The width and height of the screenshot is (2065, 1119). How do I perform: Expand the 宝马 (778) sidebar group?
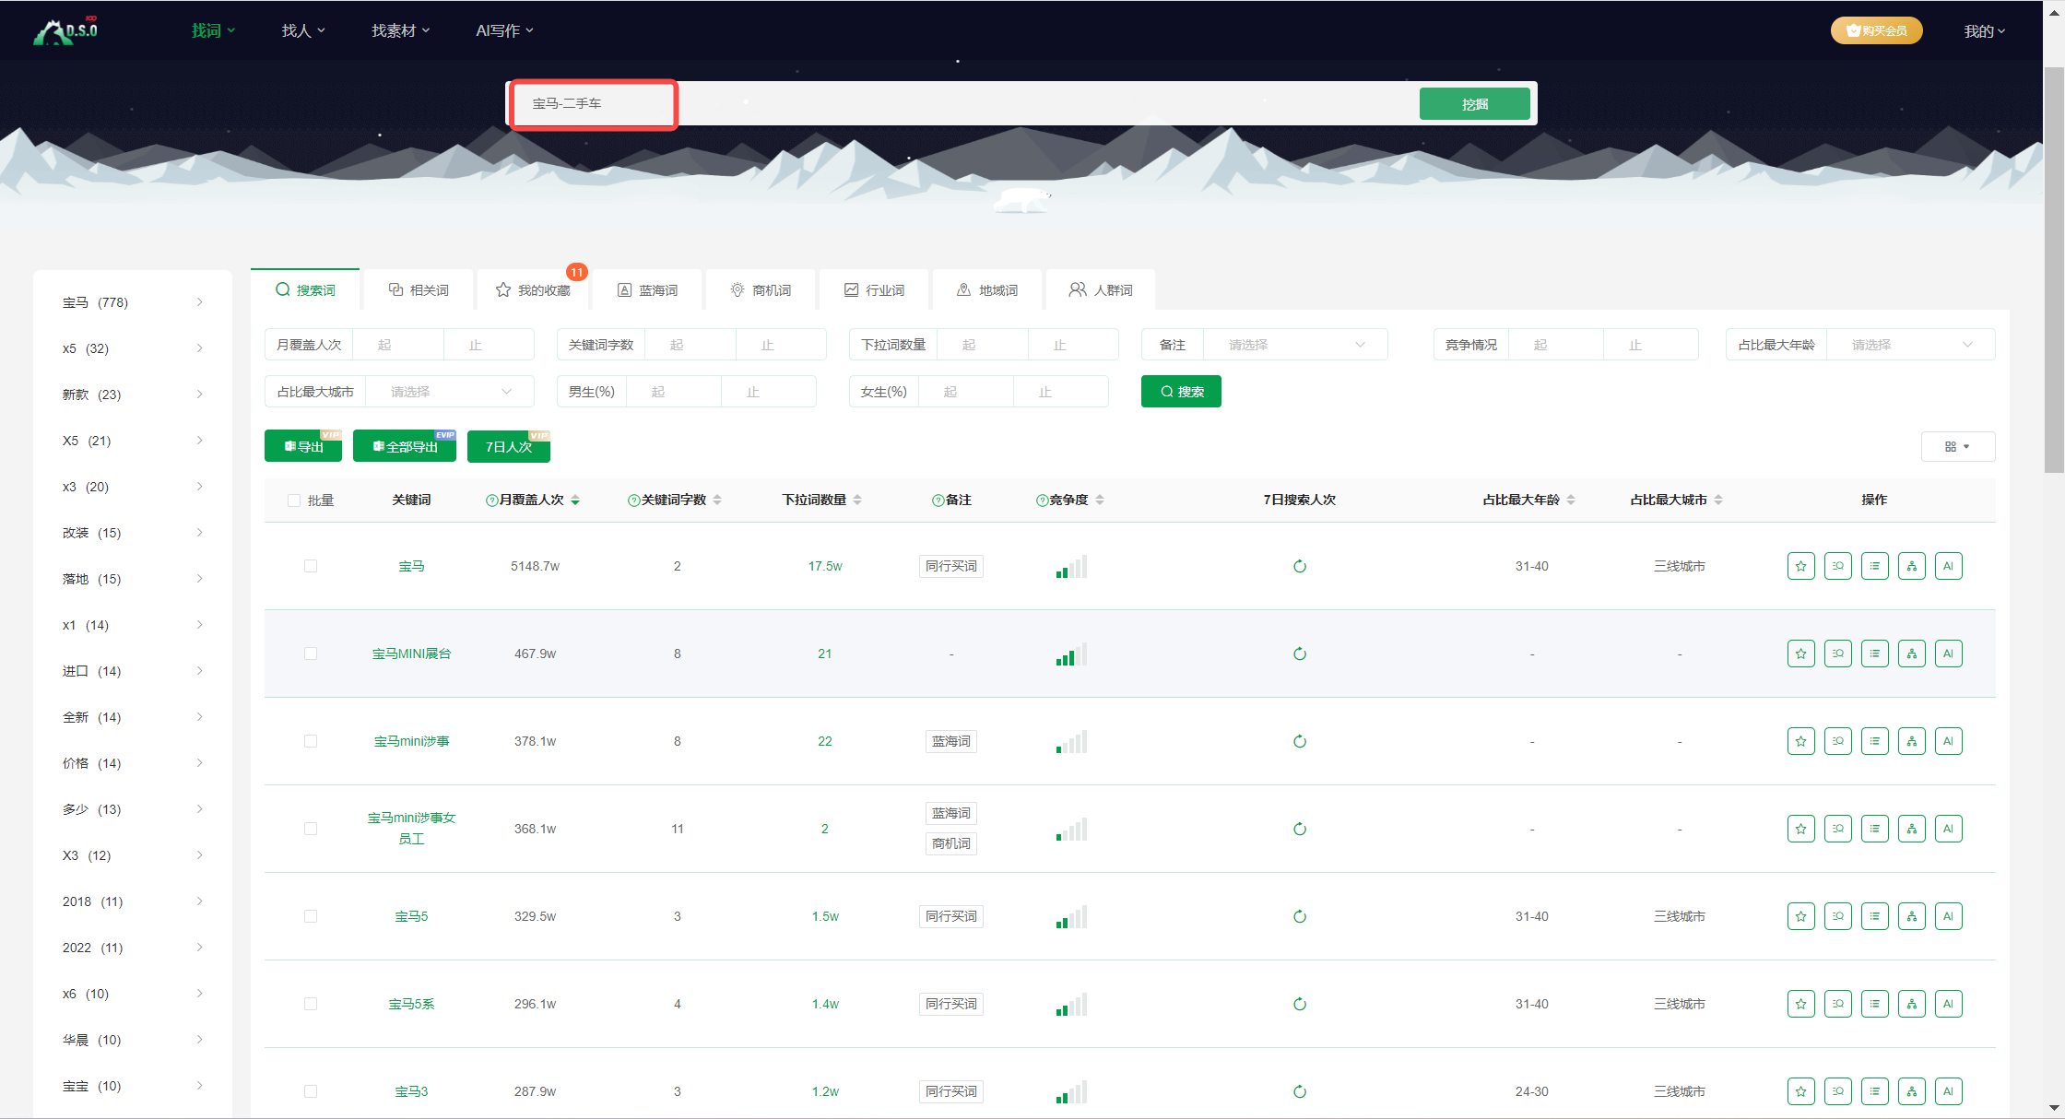pyautogui.click(x=133, y=302)
